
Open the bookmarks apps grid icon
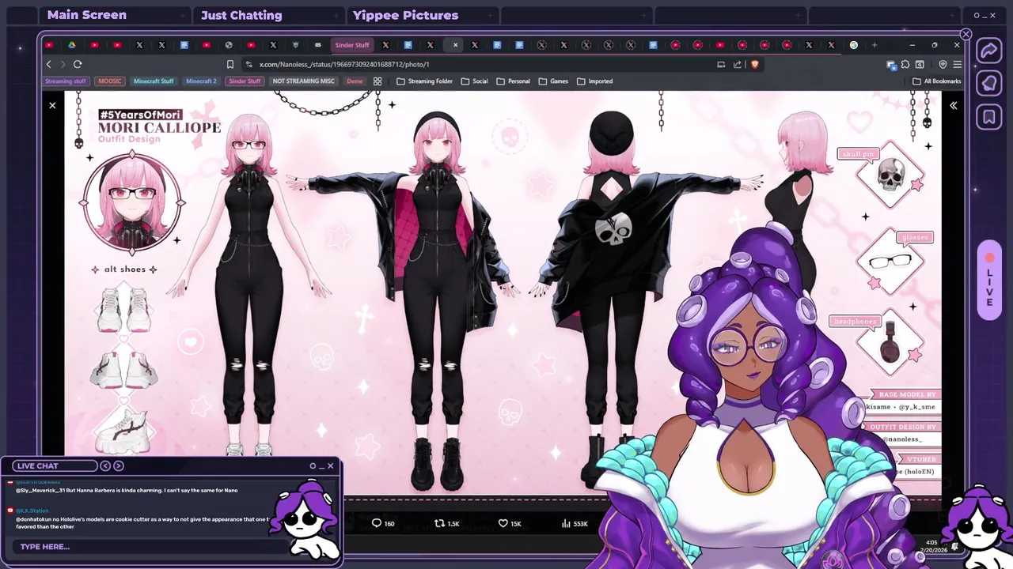click(x=378, y=81)
